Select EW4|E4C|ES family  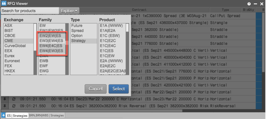[52, 46]
